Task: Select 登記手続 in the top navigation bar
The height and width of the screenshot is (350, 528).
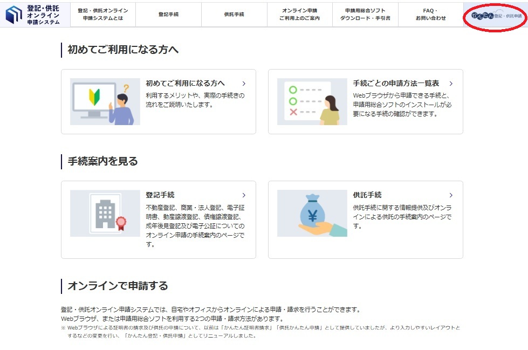Action: point(169,14)
